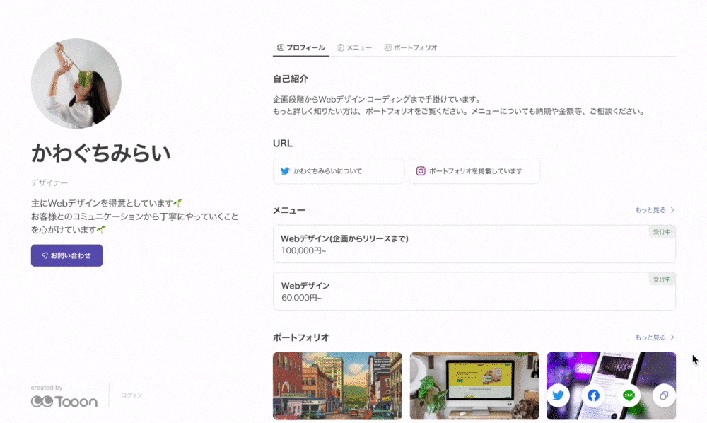The width and height of the screenshot is (707, 423).
Task: Open the desktop monitor portfolio thumbnail
Action: 474,386
